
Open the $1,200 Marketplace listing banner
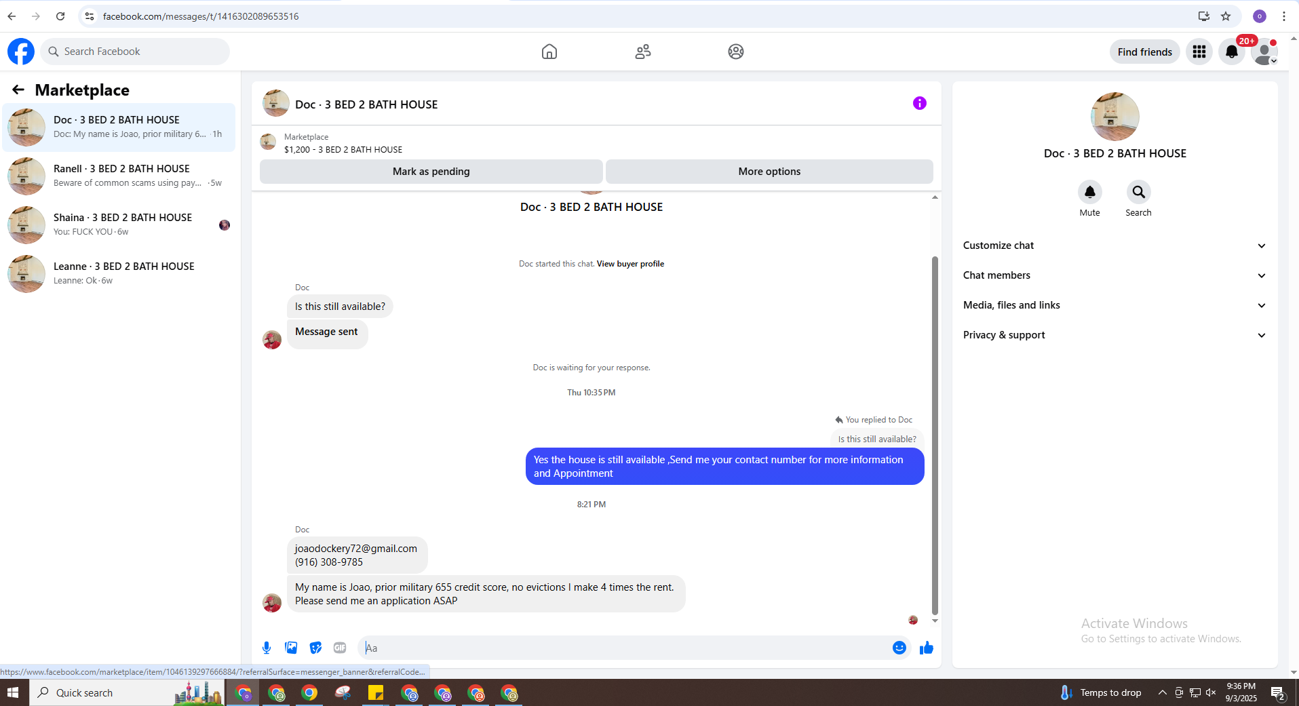pyautogui.click(x=596, y=143)
